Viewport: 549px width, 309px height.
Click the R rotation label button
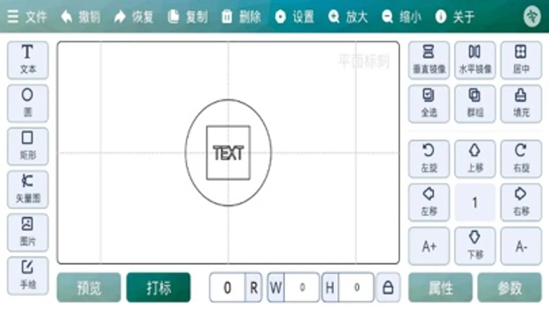pos(254,287)
